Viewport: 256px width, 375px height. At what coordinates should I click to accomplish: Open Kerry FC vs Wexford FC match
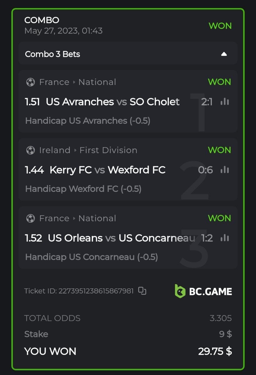(x=107, y=170)
